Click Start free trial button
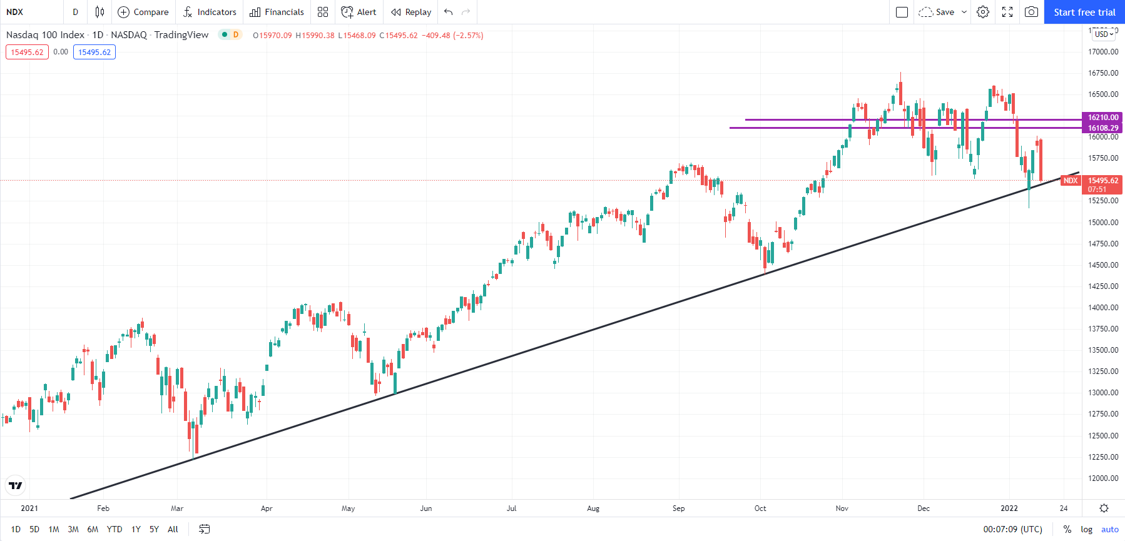 (x=1084, y=12)
